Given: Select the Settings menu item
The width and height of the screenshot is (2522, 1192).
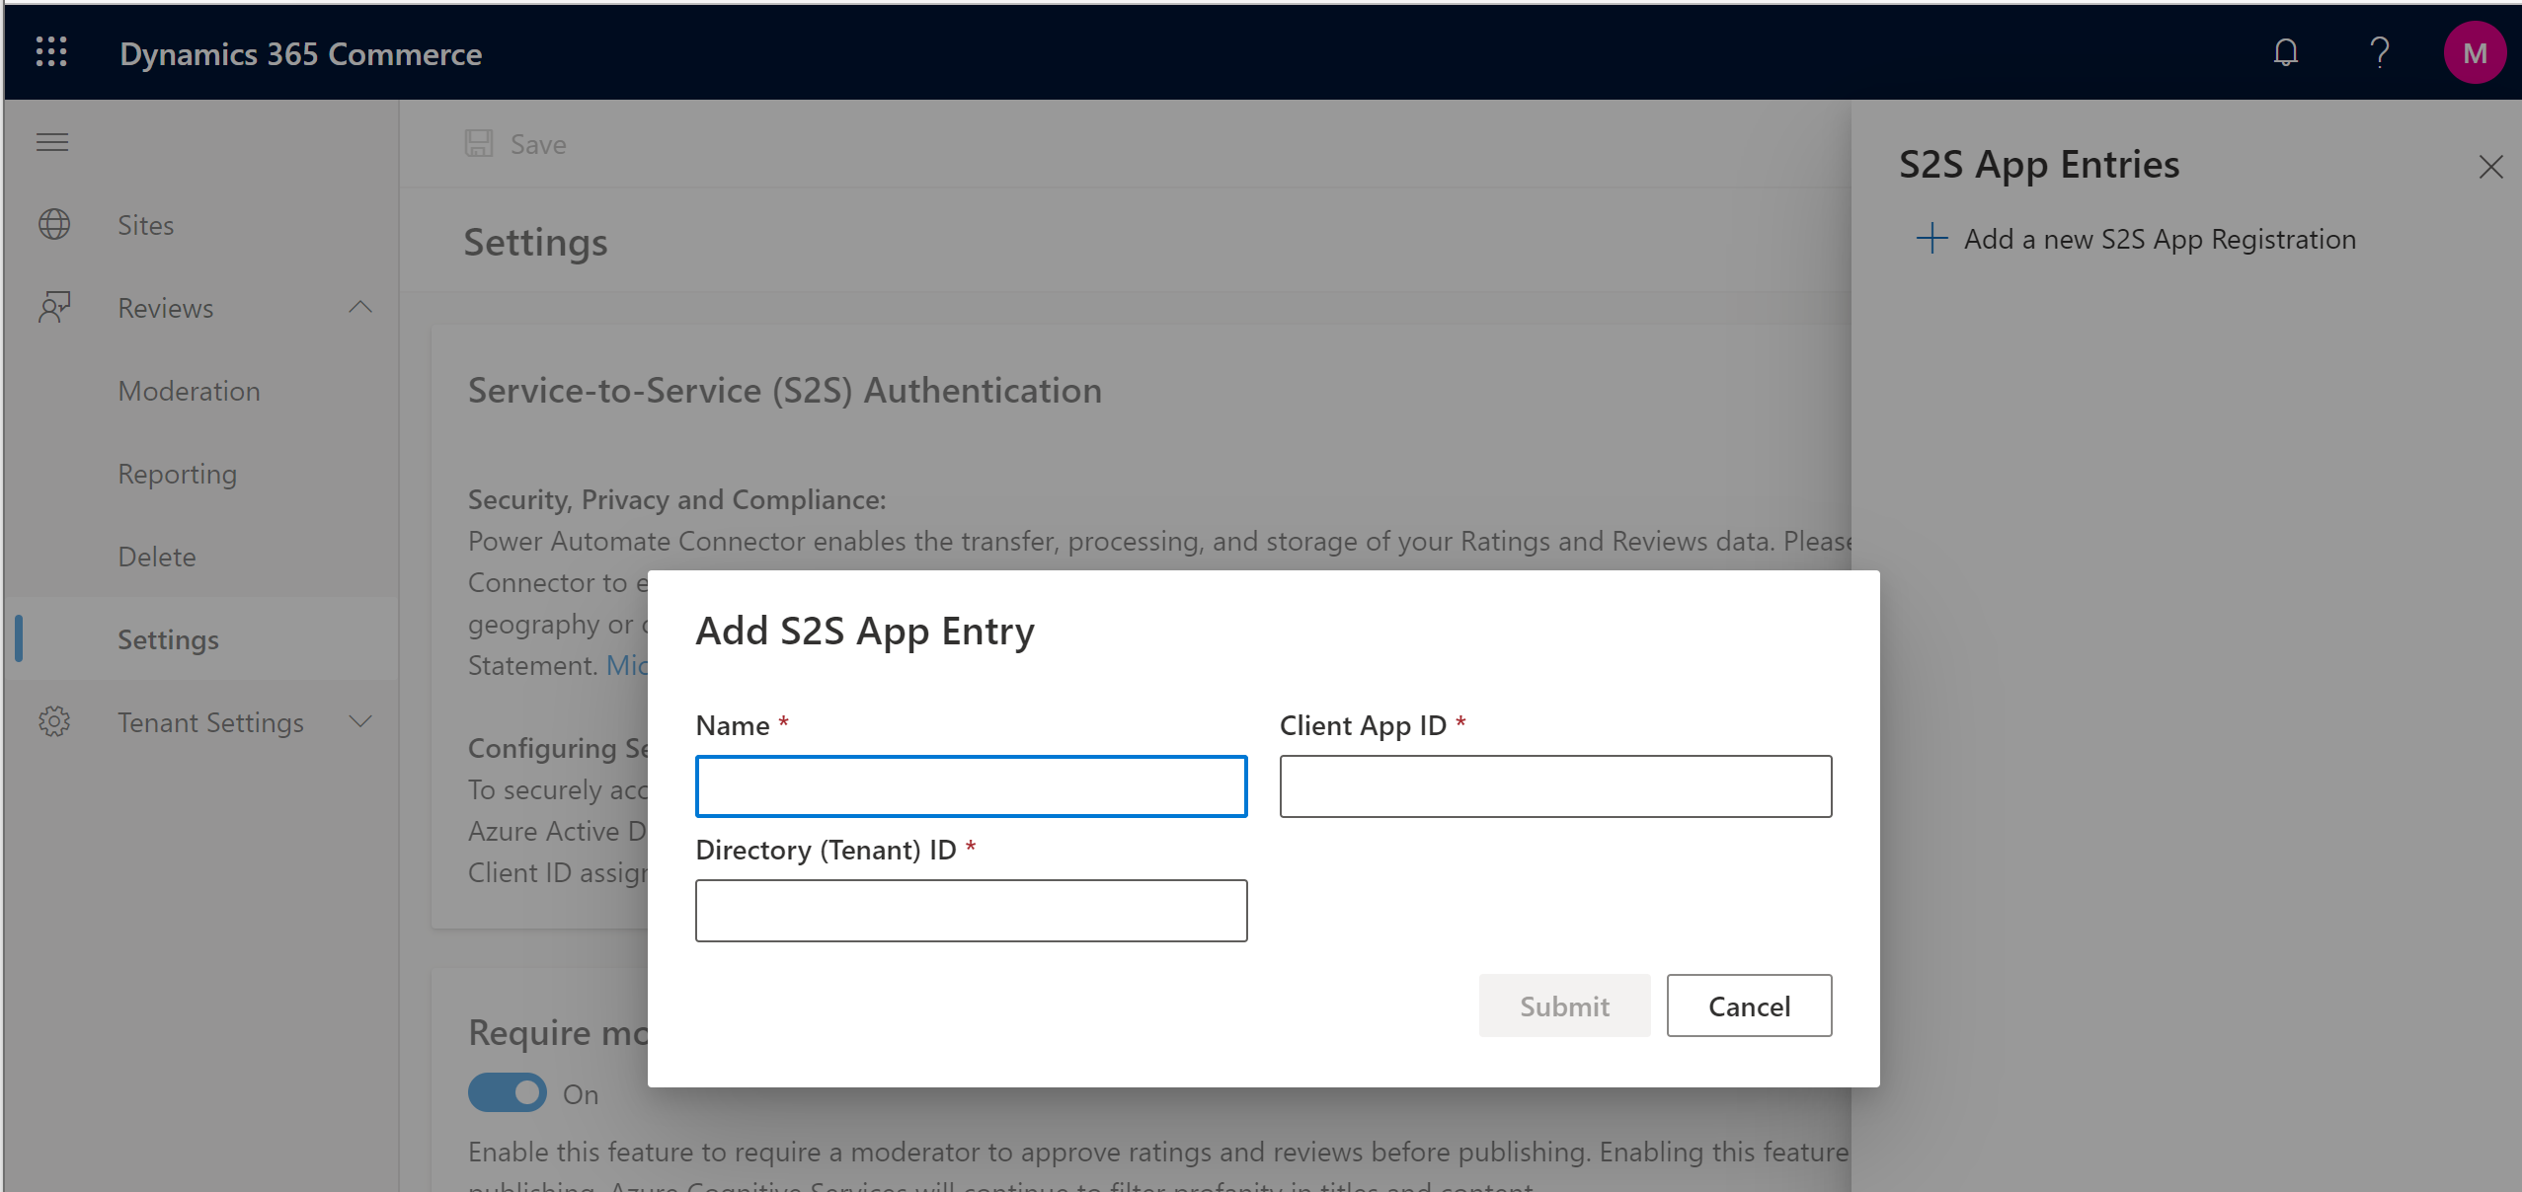Looking at the screenshot, I should point(169,637).
